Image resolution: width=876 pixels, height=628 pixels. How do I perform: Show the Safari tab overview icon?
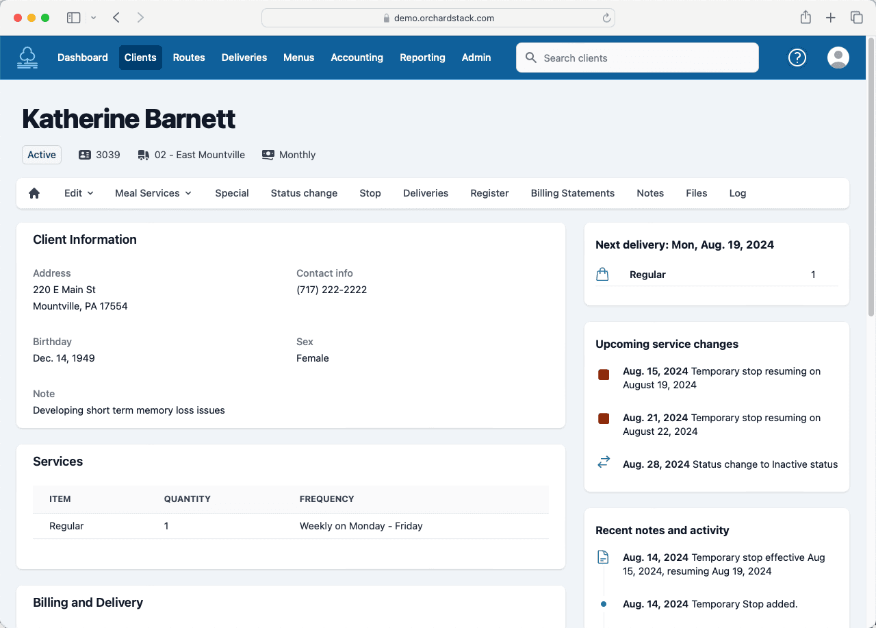(x=855, y=18)
